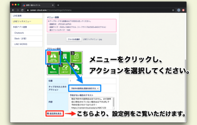Viewport: 197px width, 125px height.
Task: Click the ファイルを選択 button
Action: (x=74, y=39)
